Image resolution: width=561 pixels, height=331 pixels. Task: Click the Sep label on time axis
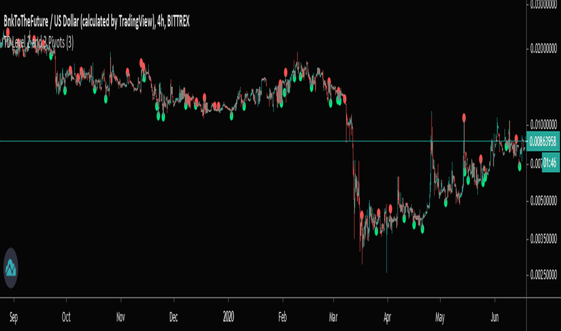[x=14, y=317]
